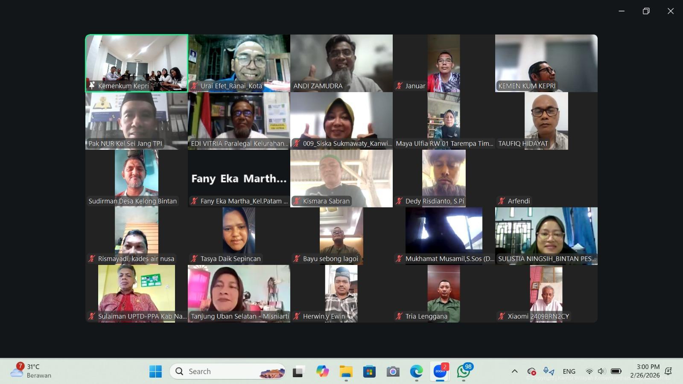The image size is (683, 384).
Task: Open the clock and calendar flyout
Action: (648, 371)
